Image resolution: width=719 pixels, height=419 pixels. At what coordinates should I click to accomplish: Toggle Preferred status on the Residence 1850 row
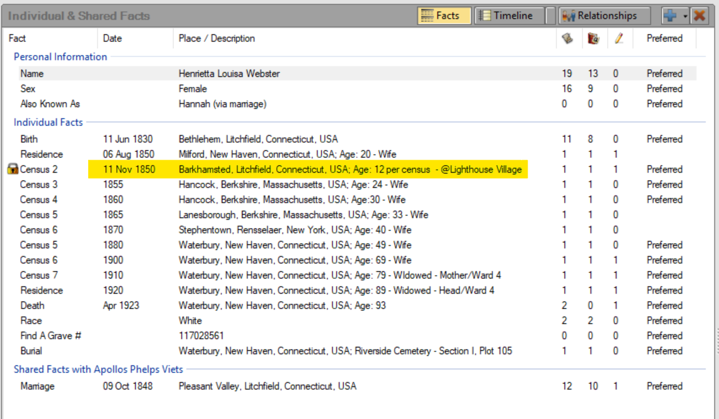tap(664, 154)
